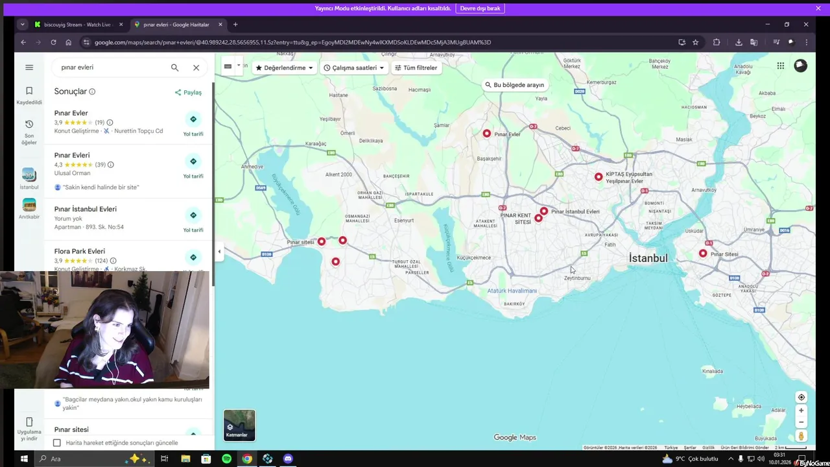The image size is (830, 467).
Task: Open the Google apps grid
Action: click(781, 66)
